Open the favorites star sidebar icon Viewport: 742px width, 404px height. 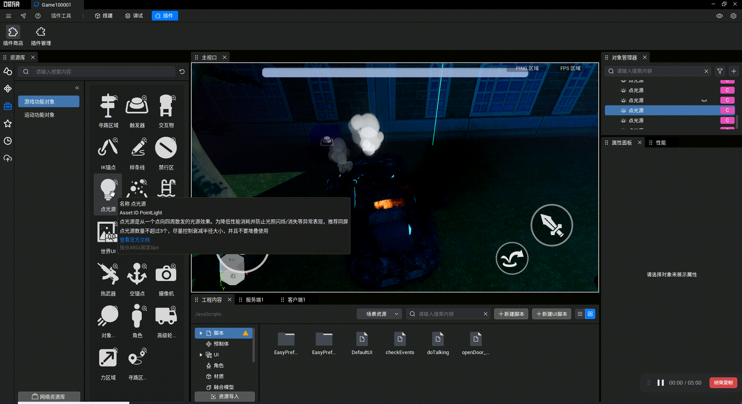8,123
